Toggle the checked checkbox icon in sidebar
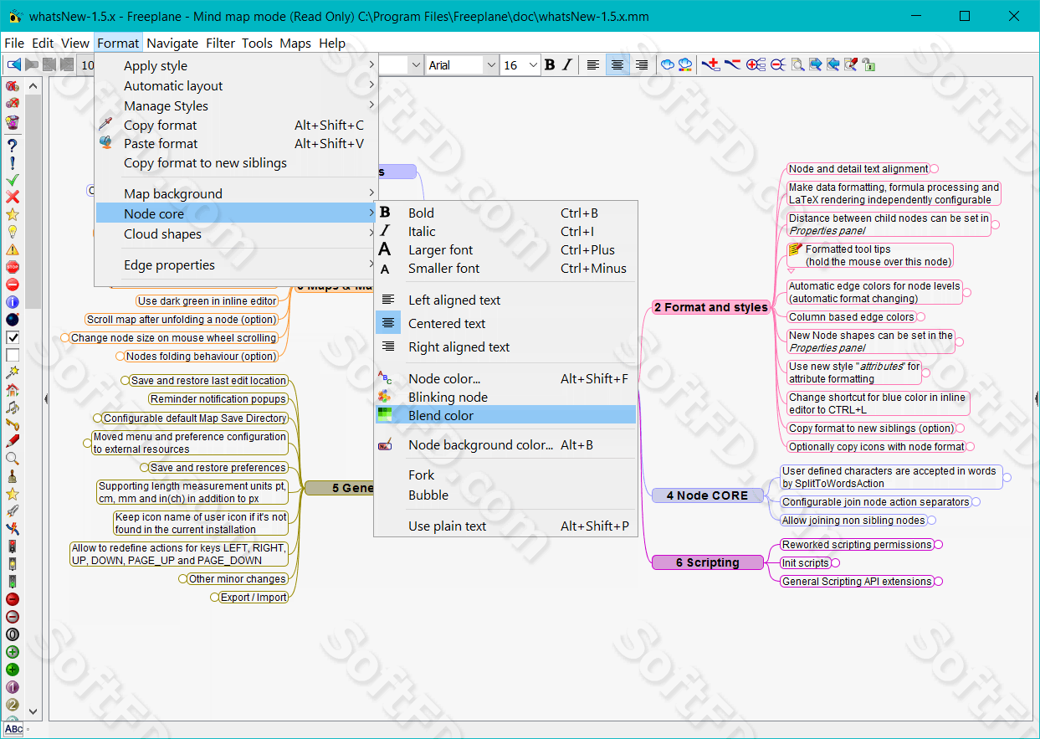The height and width of the screenshot is (739, 1040). [x=13, y=337]
